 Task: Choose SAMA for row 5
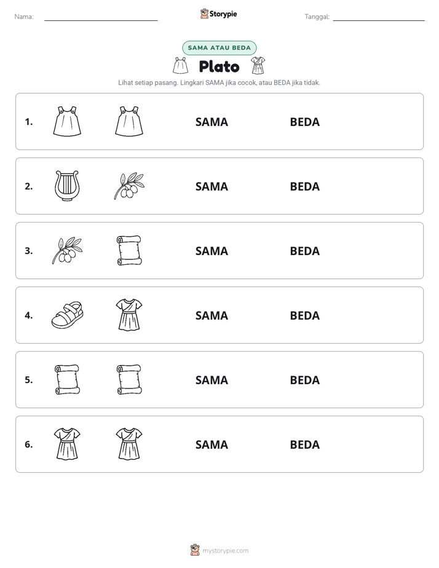[212, 380]
